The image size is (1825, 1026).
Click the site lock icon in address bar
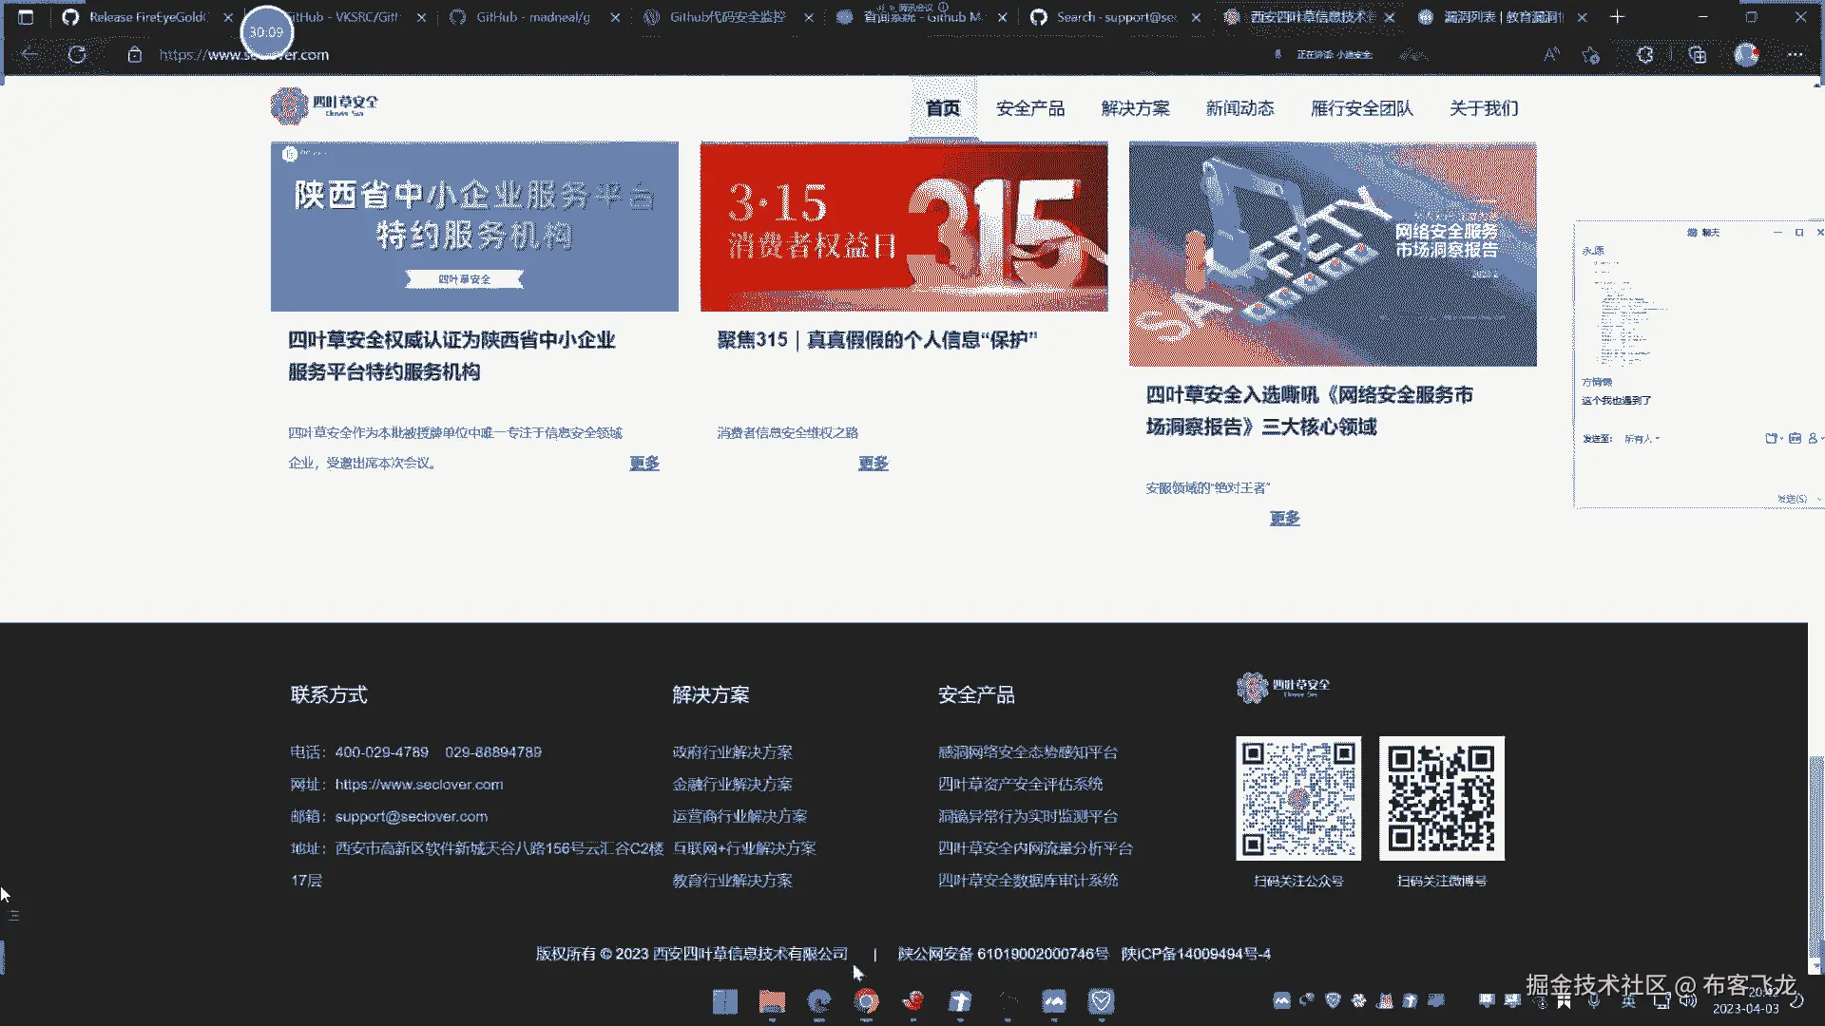(x=135, y=55)
